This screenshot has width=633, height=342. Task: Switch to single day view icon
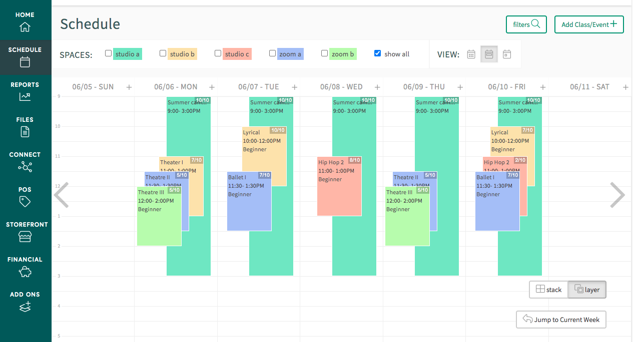[x=506, y=54]
